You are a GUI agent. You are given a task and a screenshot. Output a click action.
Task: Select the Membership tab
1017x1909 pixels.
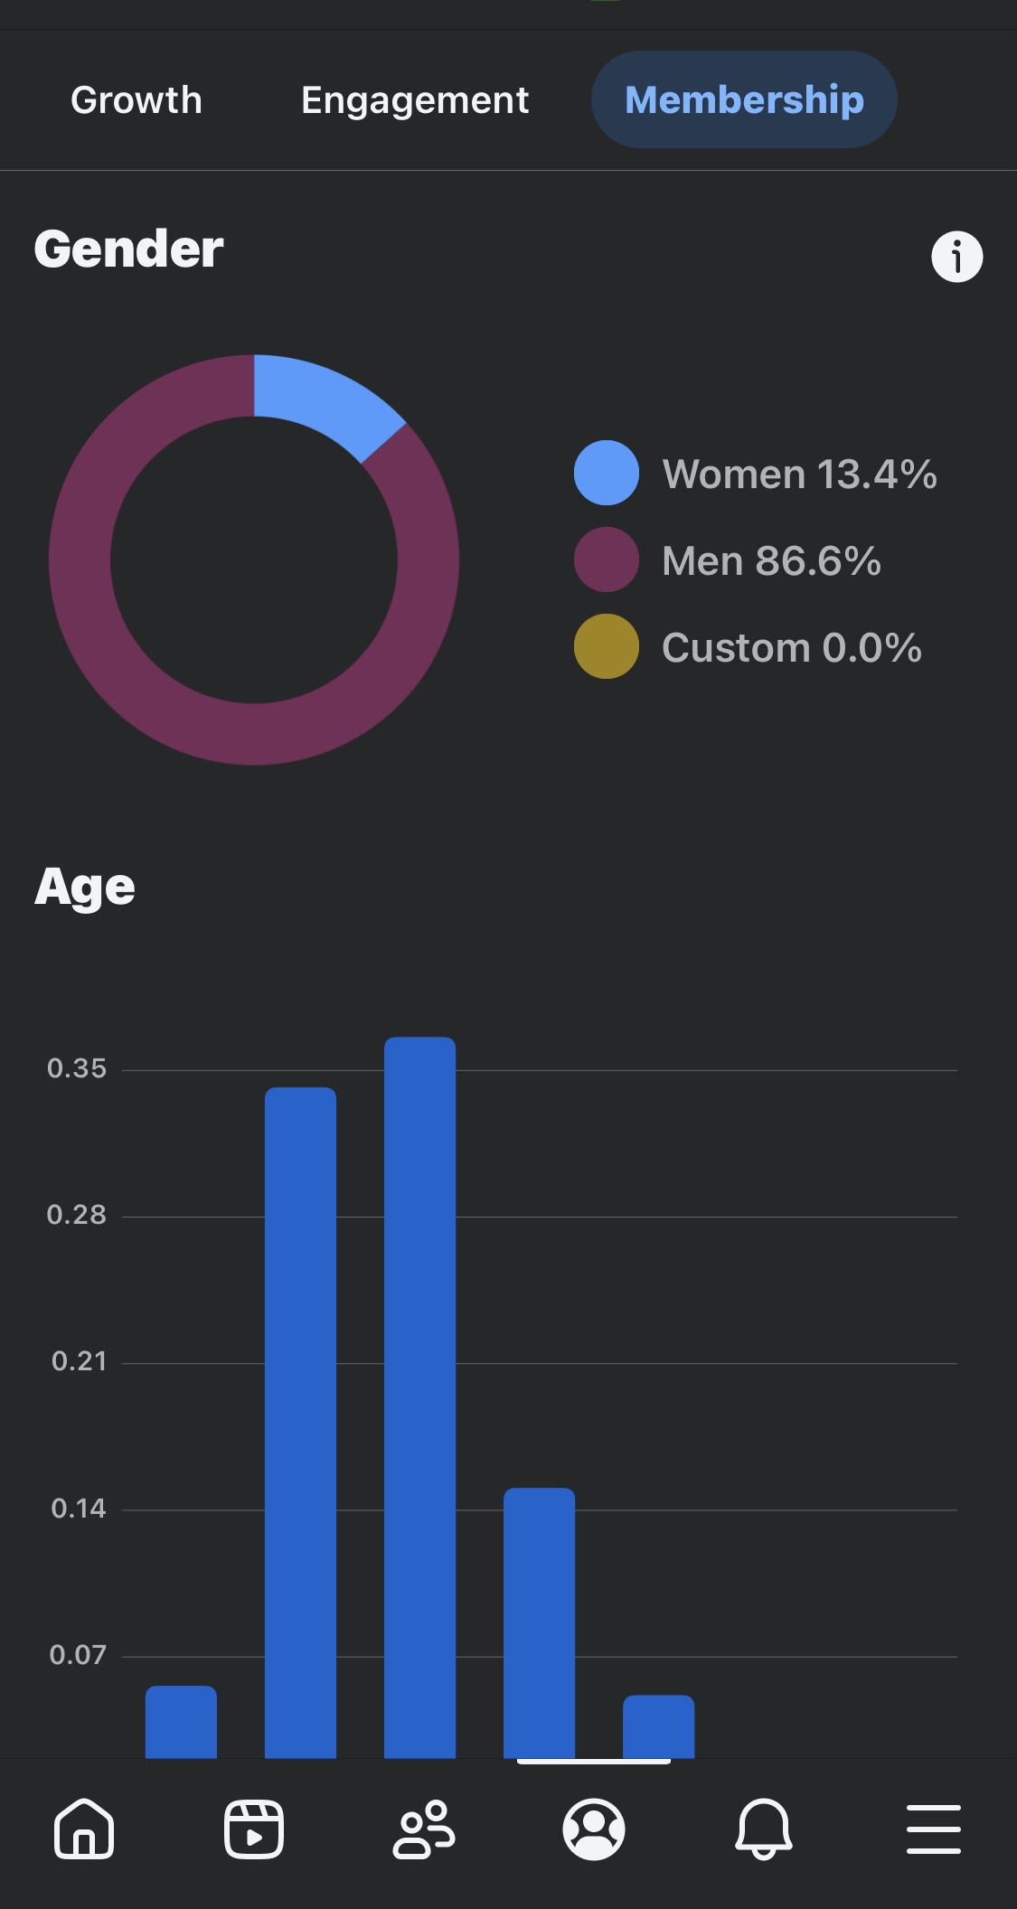tap(744, 99)
